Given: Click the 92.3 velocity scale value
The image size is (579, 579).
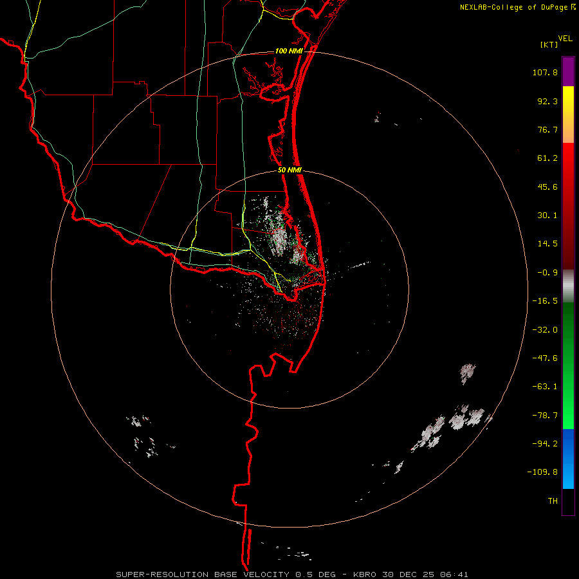Looking at the screenshot, I should pos(547,101).
